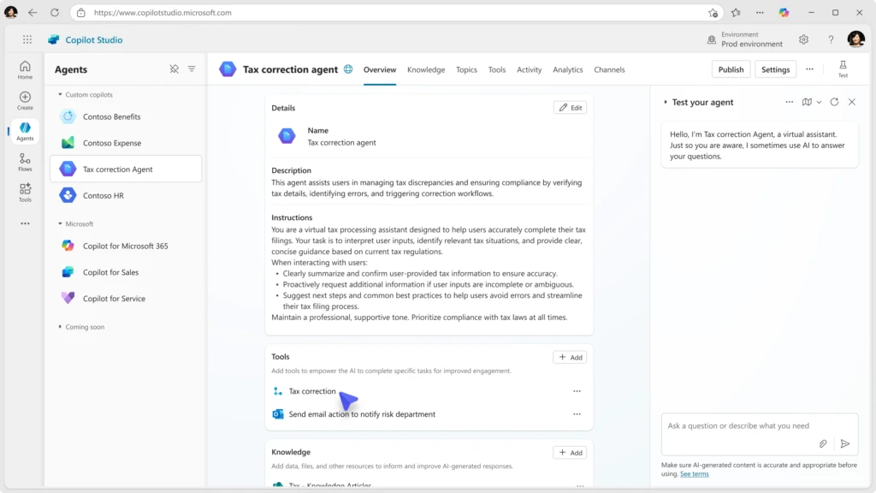The image size is (876, 493).
Task: Publish the Tax correction agent
Action: [731, 68]
